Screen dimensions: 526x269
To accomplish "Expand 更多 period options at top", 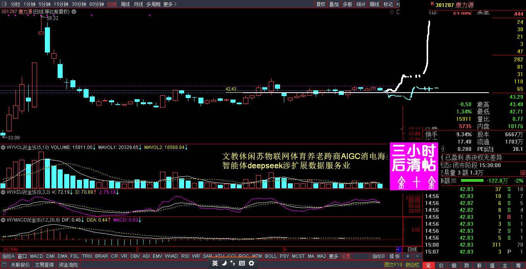I will point(170,4).
